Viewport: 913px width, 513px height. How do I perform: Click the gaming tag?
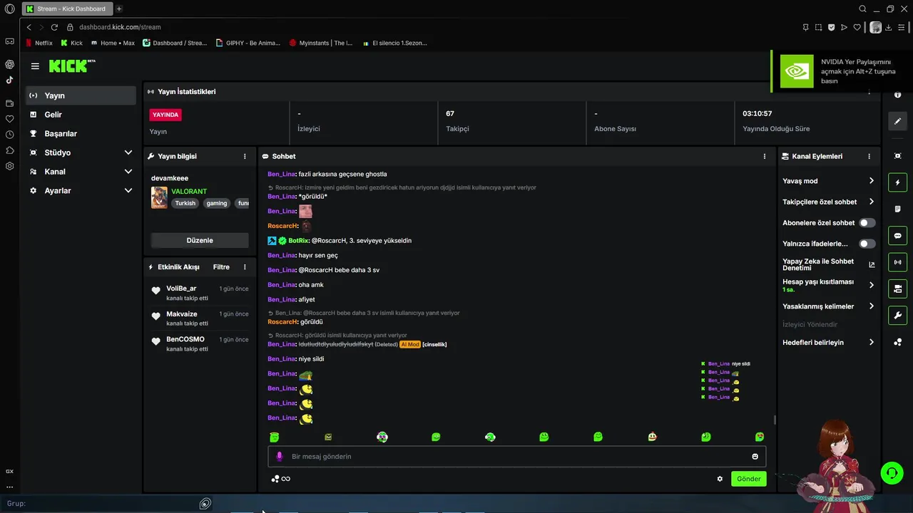click(217, 203)
